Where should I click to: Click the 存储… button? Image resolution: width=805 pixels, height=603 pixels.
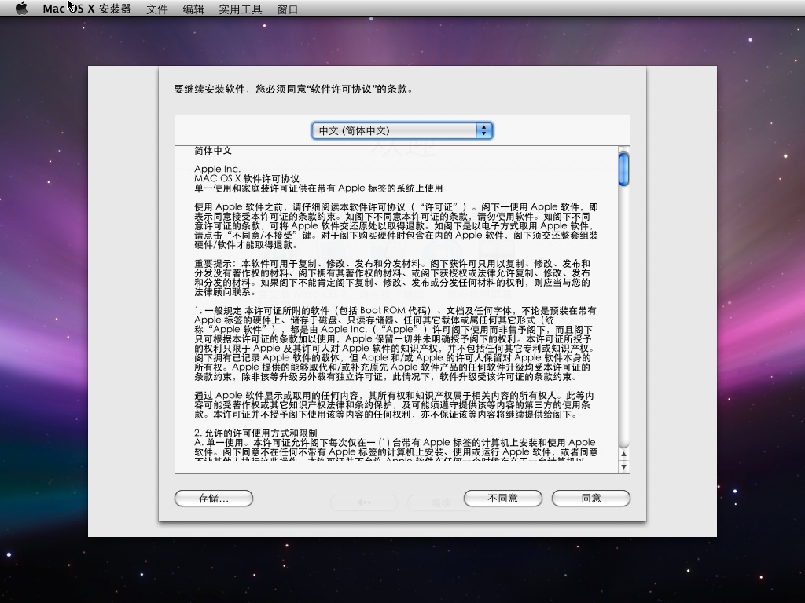tap(214, 499)
